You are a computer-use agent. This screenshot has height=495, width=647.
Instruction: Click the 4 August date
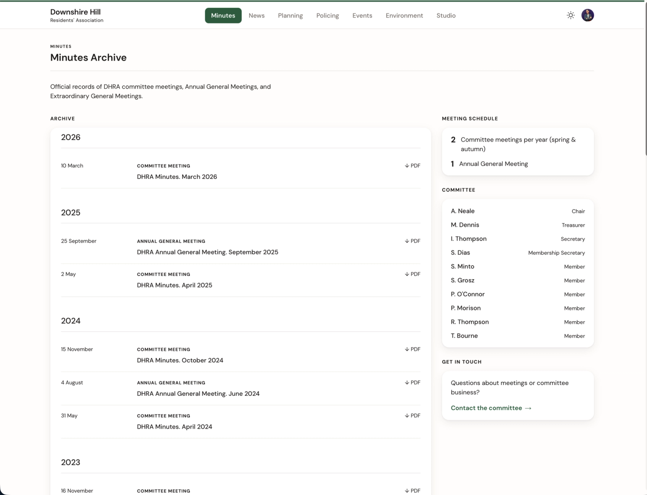coord(72,382)
